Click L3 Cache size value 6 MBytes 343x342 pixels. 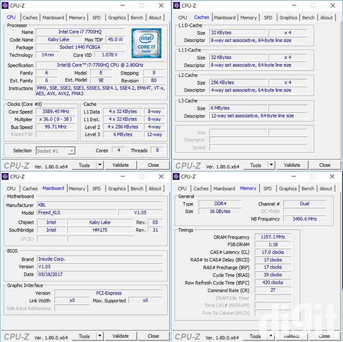[x=239, y=108]
